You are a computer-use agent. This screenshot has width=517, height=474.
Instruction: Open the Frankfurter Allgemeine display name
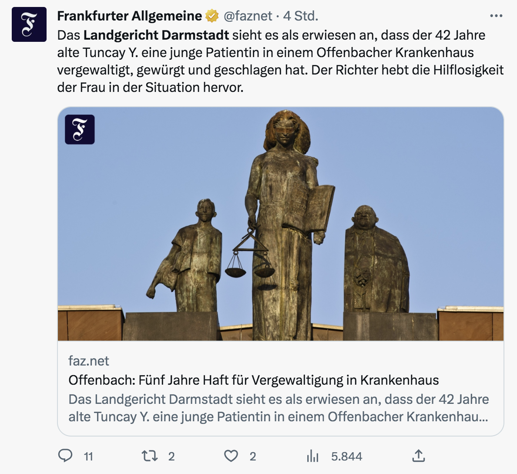(x=130, y=16)
